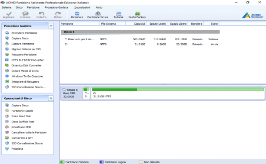This screenshot has width=266, height=164.
Task: Select the Disco 1 group header row
Action: tap(140, 32)
